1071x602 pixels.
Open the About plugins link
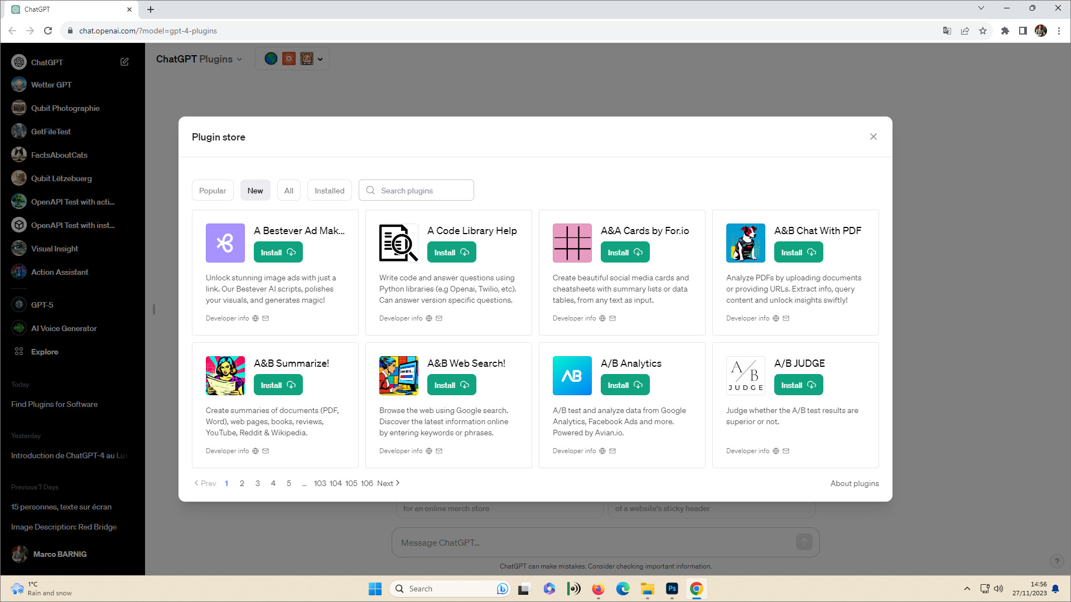[855, 483]
